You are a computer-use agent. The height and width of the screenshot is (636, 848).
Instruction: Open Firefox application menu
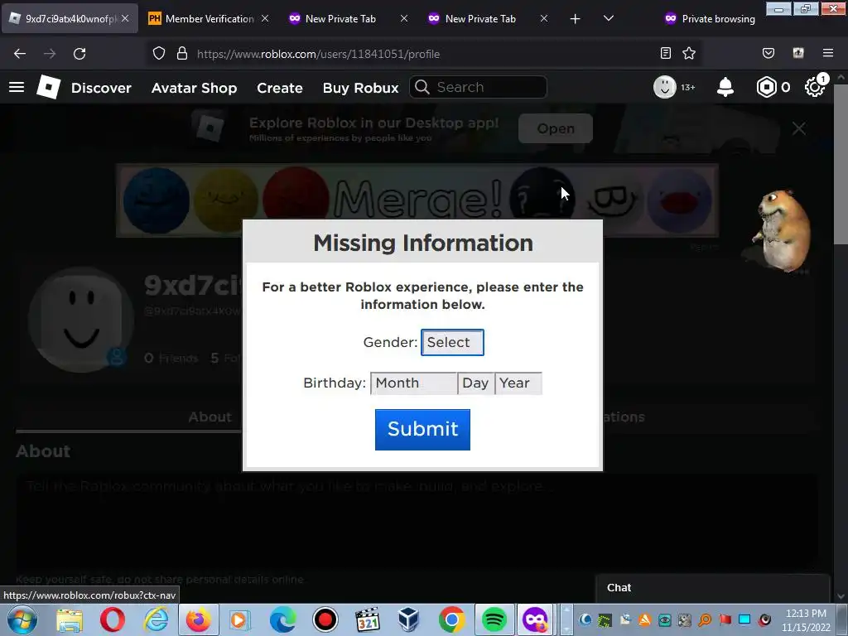pyautogui.click(x=828, y=53)
